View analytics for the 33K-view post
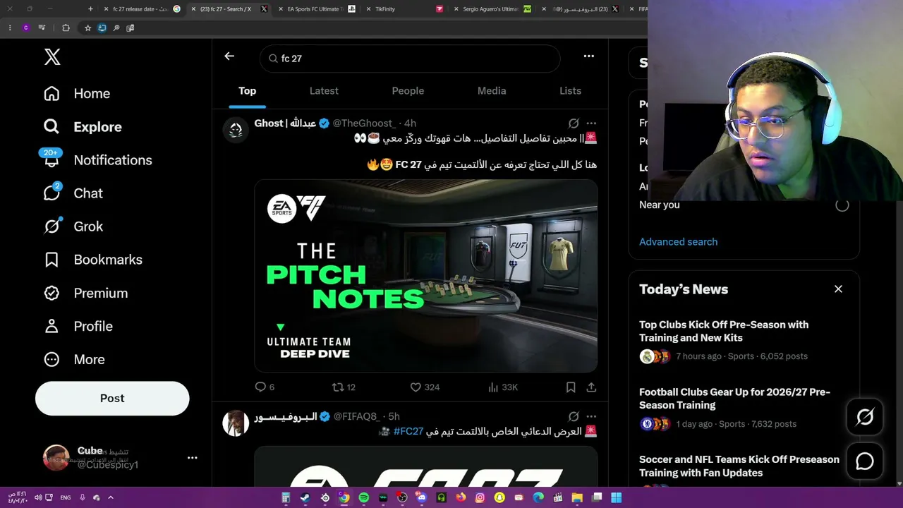Screen dimensions: 903x508 [503, 387]
